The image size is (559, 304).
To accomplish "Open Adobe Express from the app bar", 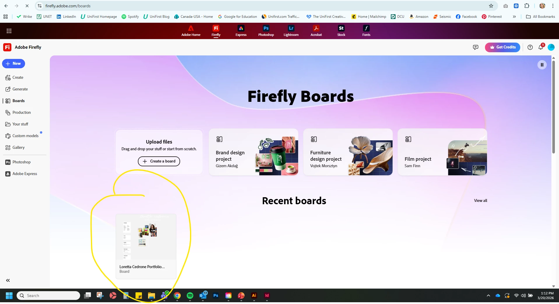I will coord(241,31).
